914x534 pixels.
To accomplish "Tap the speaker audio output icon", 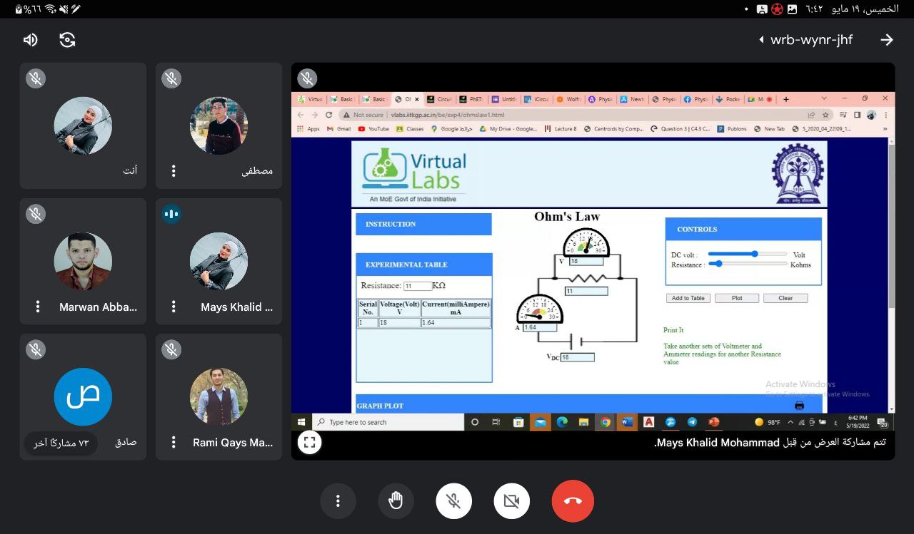I will 30,40.
